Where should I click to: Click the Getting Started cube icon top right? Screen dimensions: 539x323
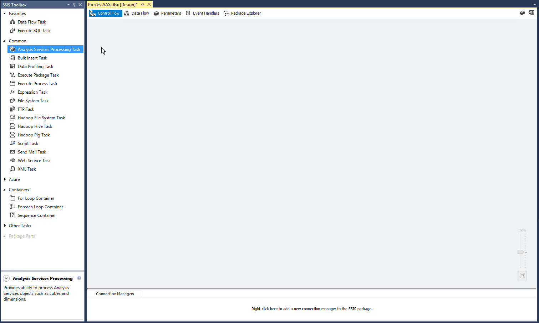pyautogui.click(x=522, y=12)
